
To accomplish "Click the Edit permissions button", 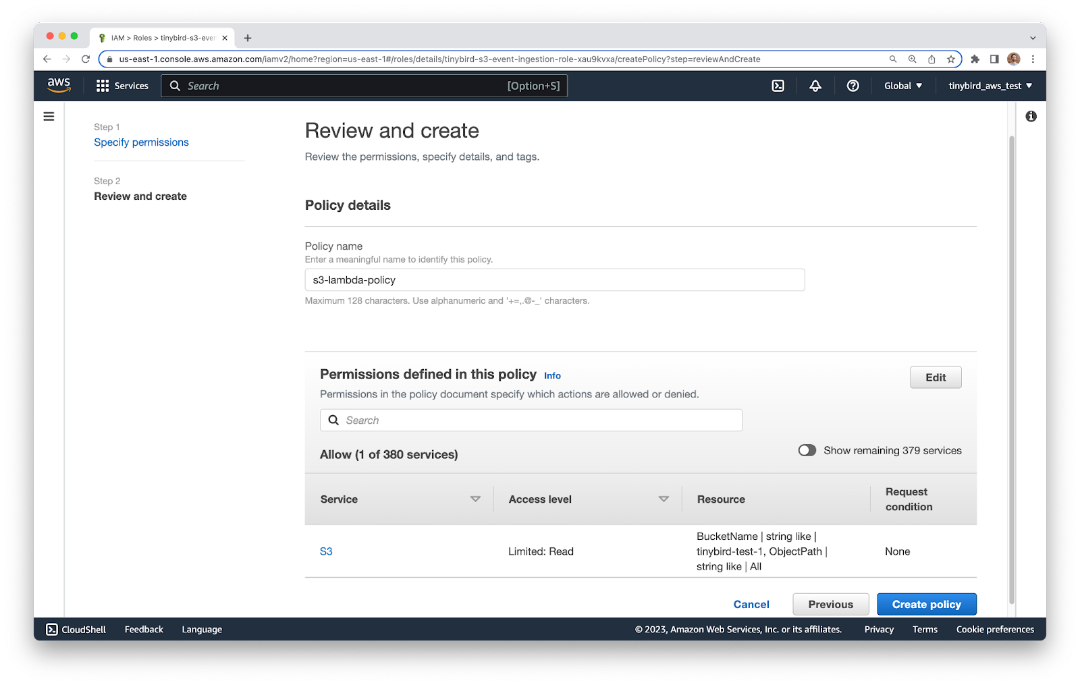I will [x=935, y=377].
